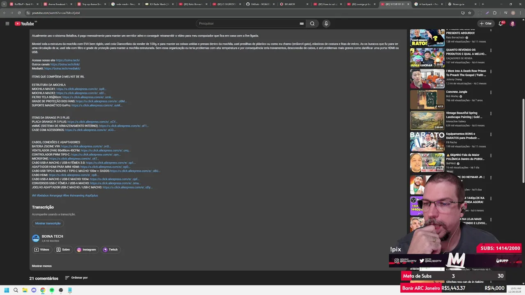Image resolution: width=525 pixels, height=295 pixels.
Task: Open the boina.tech/mediakit link
Action: coord(62,68)
